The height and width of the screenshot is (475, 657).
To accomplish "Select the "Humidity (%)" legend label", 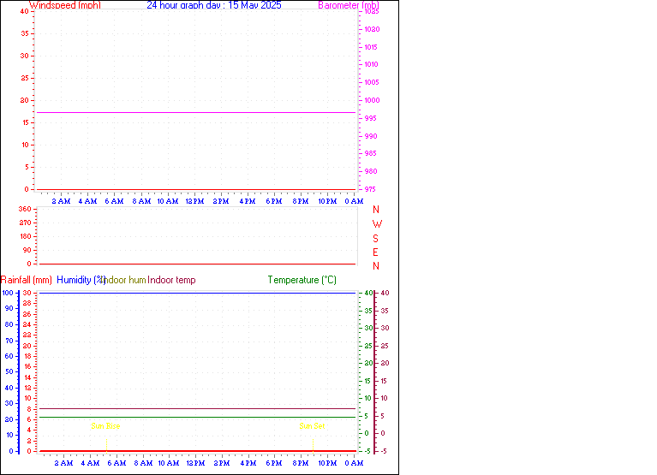I will pos(81,280).
